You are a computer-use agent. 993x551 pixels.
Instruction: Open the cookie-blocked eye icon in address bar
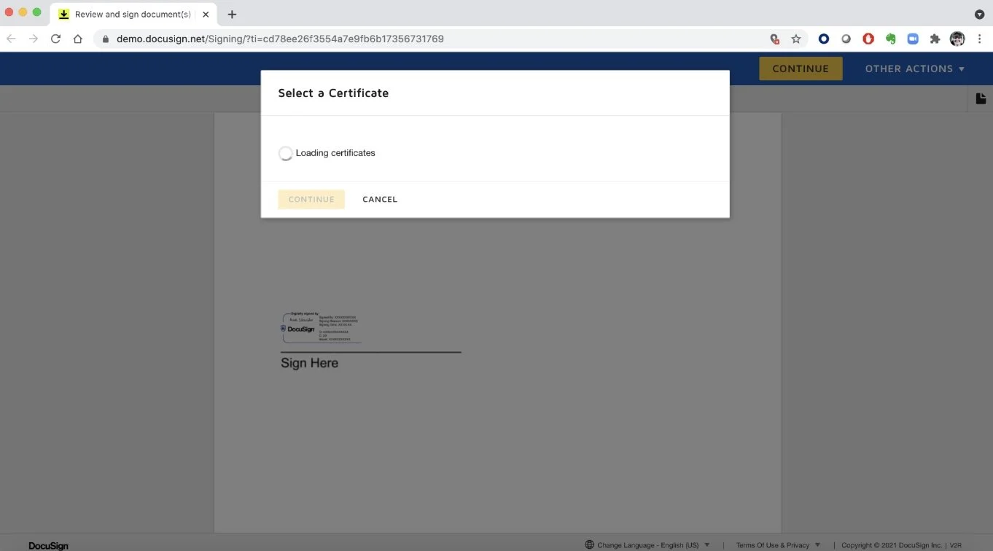click(775, 39)
